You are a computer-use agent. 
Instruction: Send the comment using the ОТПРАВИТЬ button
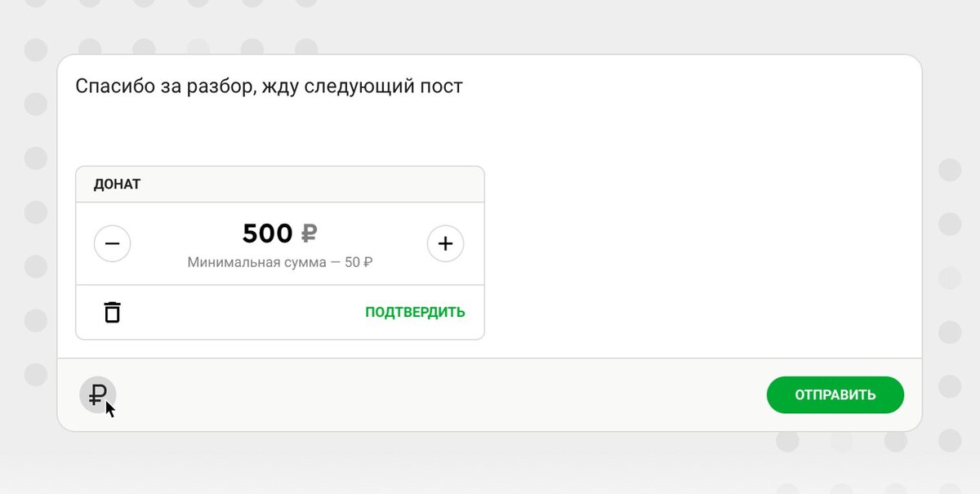(835, 394)
